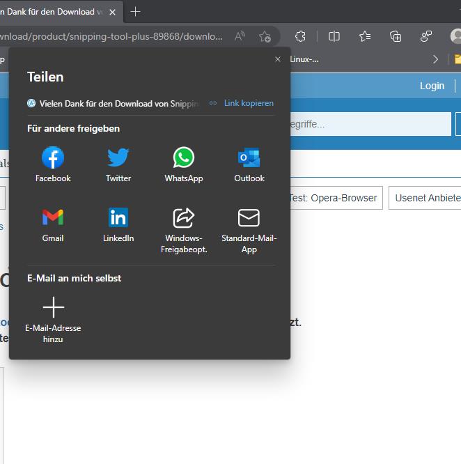Viewport: 461px width, 464px height.
Task: Toggle split screen view in toolbar
Action: (334, 36)
